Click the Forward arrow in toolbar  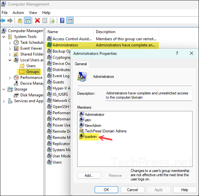click(10, 20)
